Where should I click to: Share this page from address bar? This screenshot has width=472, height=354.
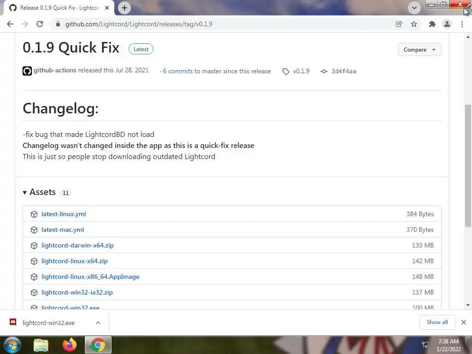pos(399,24)
